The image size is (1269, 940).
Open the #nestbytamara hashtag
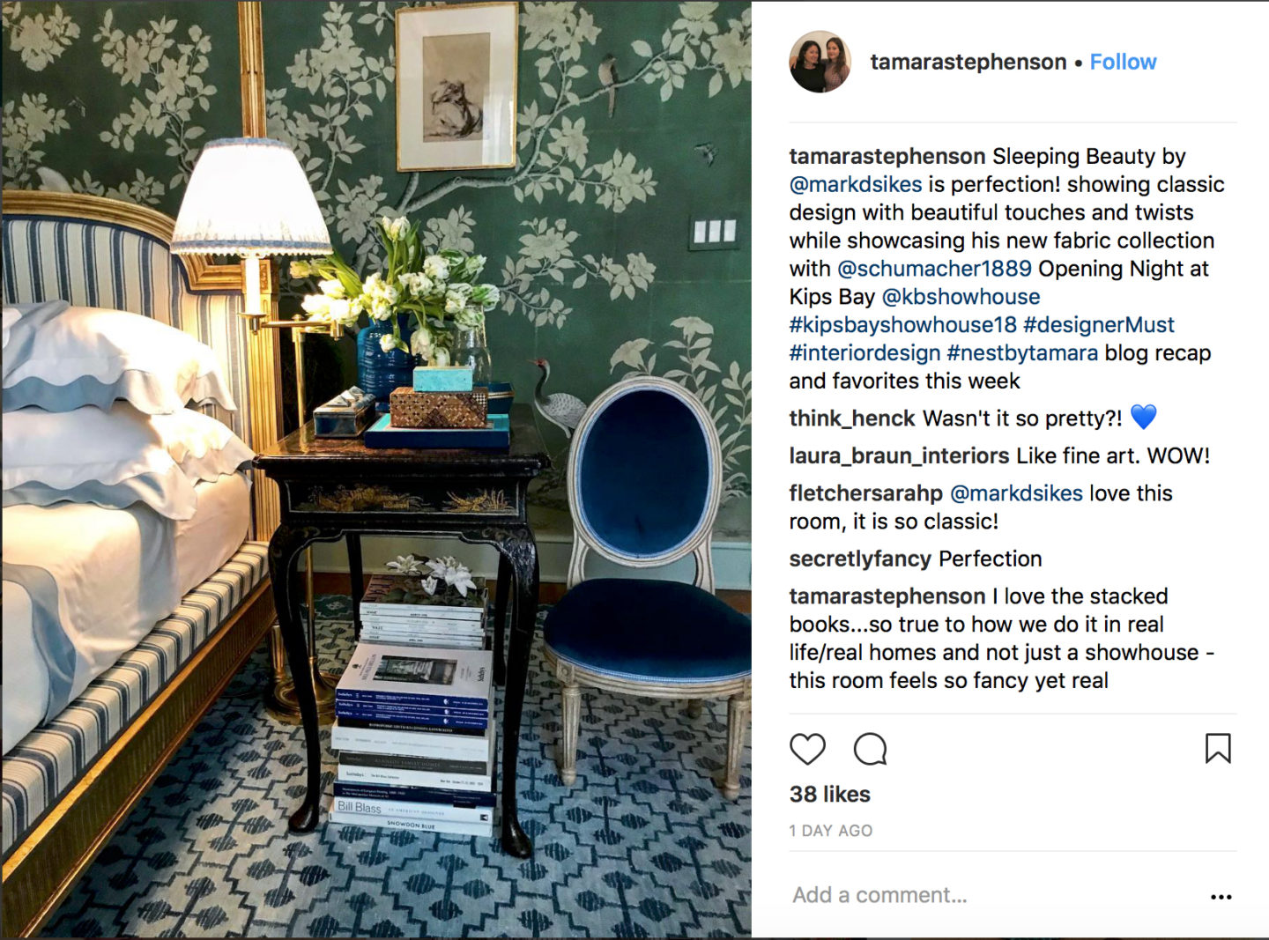click(x=1022, y=353)
